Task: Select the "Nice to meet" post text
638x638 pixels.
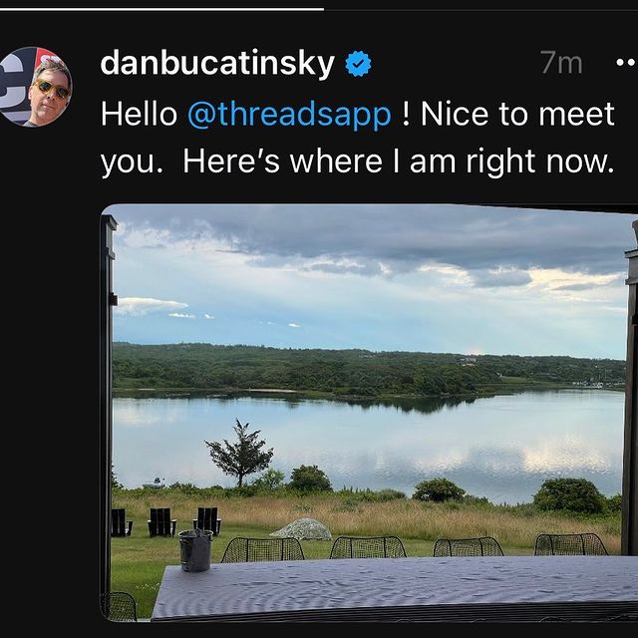Action: tap(517, 114)
